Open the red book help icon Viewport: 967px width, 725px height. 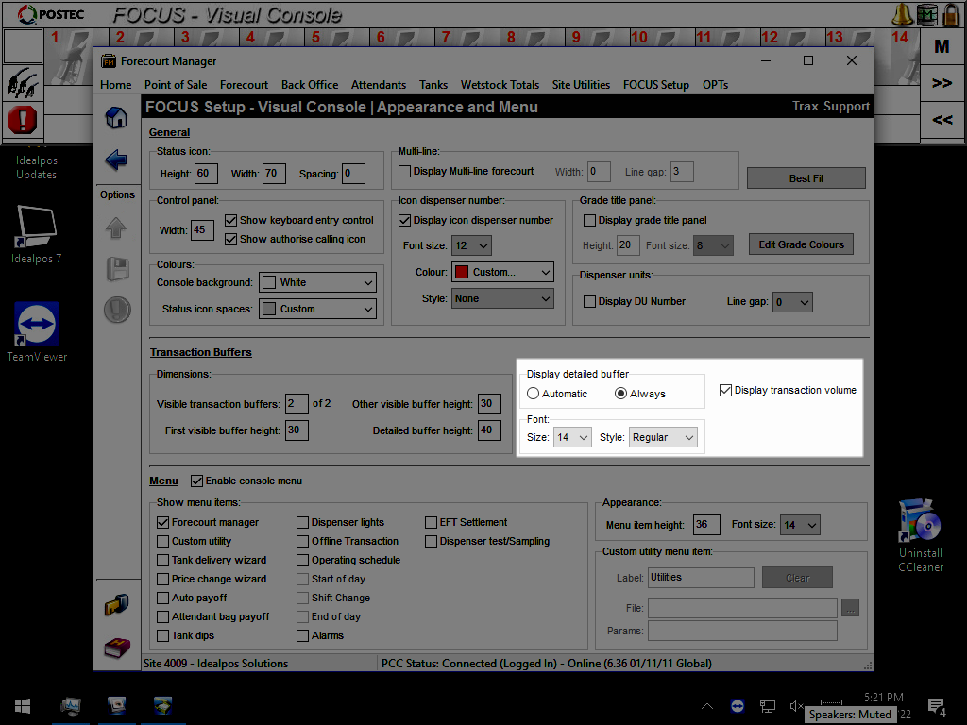(116, 649)
